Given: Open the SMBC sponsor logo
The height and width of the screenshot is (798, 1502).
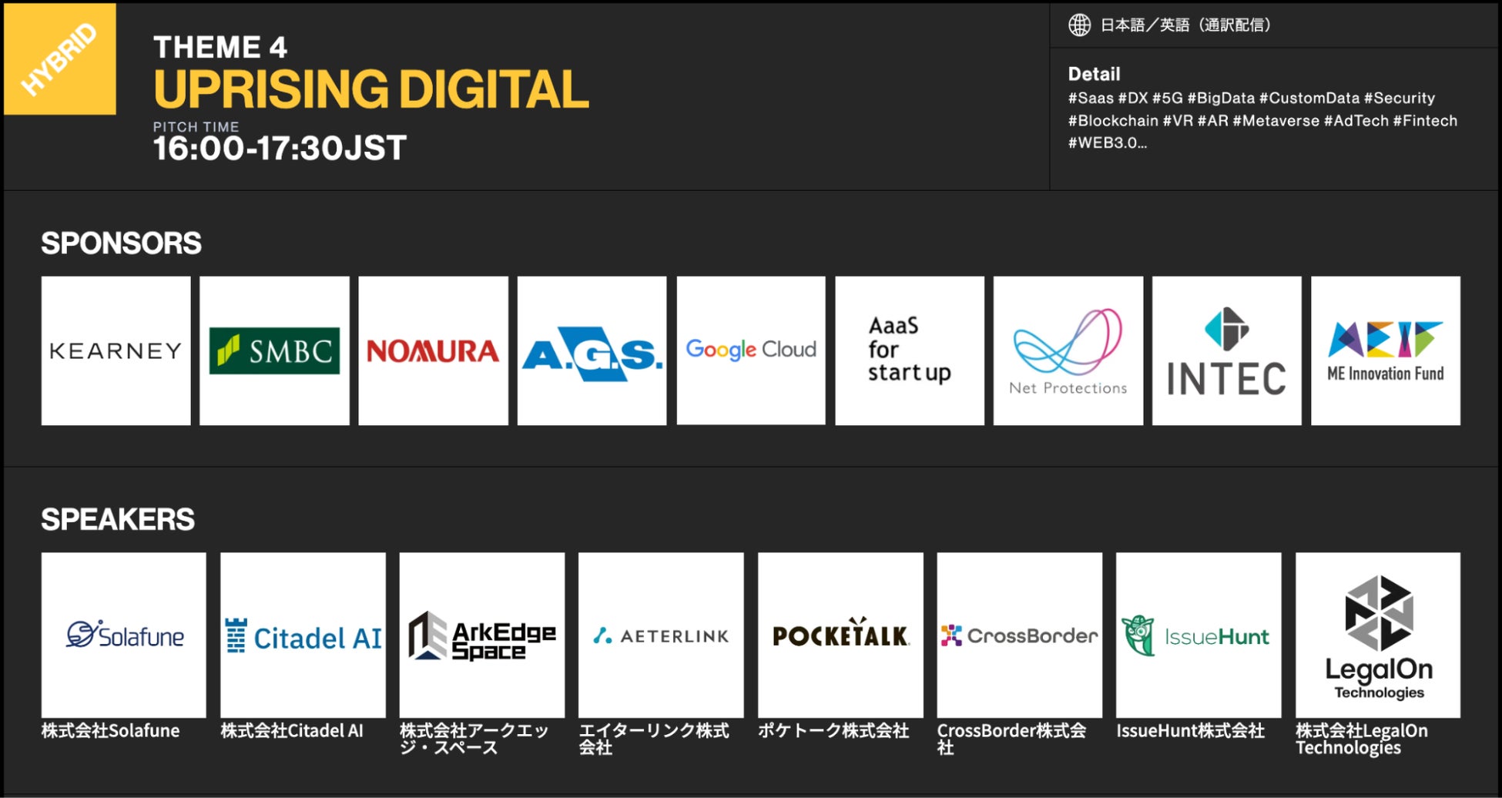Looking at the screenshot, I should pos(274,350).
